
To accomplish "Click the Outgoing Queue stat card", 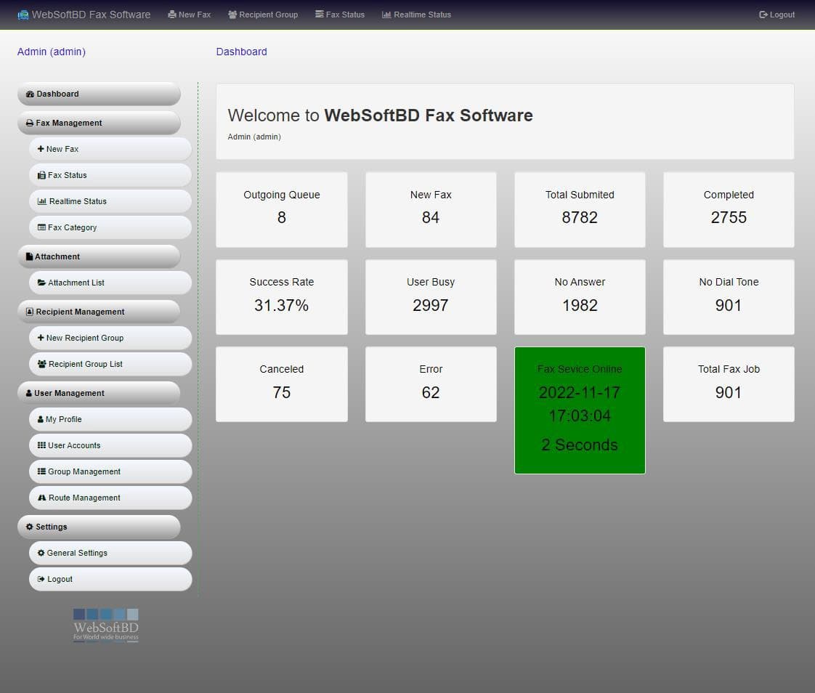I will click(x=282, y=209).
